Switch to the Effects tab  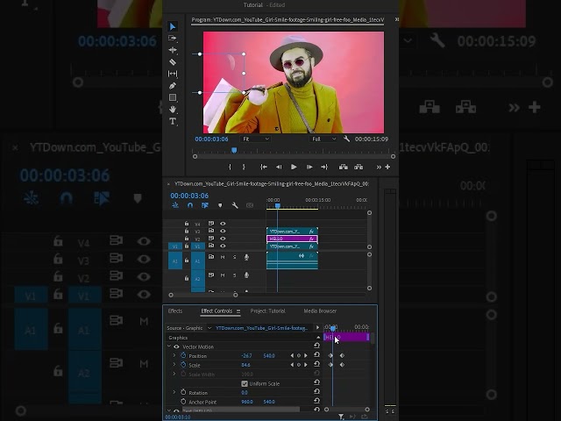(175, 310)
